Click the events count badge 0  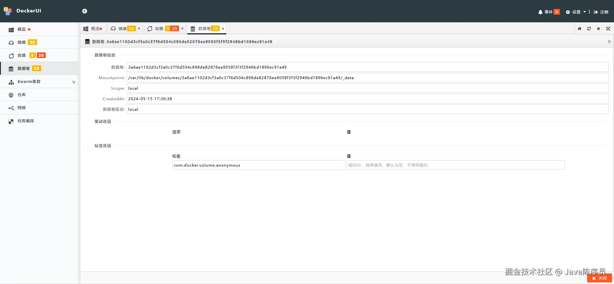pyautogui.click(x=556, y=12)
